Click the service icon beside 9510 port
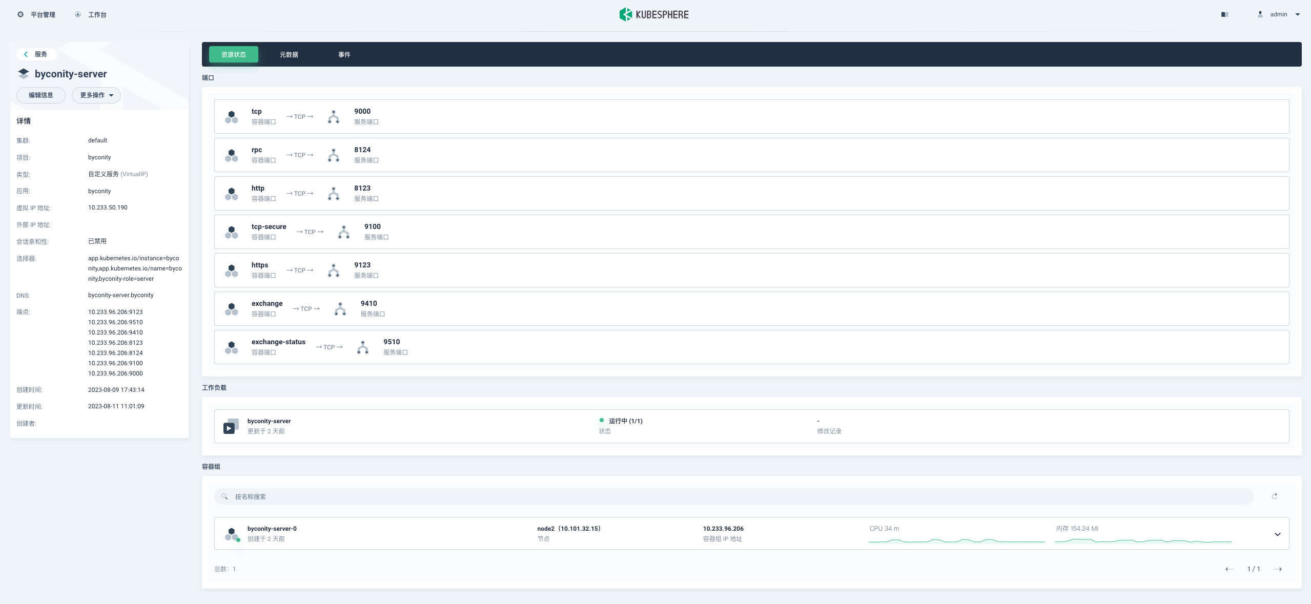The height and width of the screenshot is (604, 1311). pyautogui.click(x=363, y=347)
